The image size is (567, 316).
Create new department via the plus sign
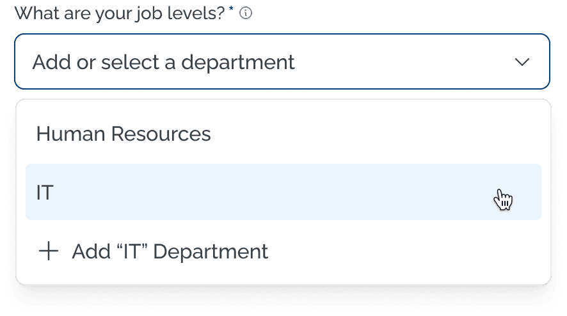tap(49, 251)
